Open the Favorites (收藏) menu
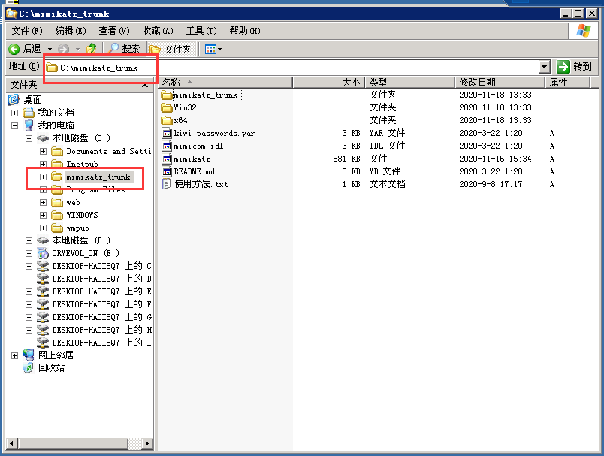 coord(157,31)
